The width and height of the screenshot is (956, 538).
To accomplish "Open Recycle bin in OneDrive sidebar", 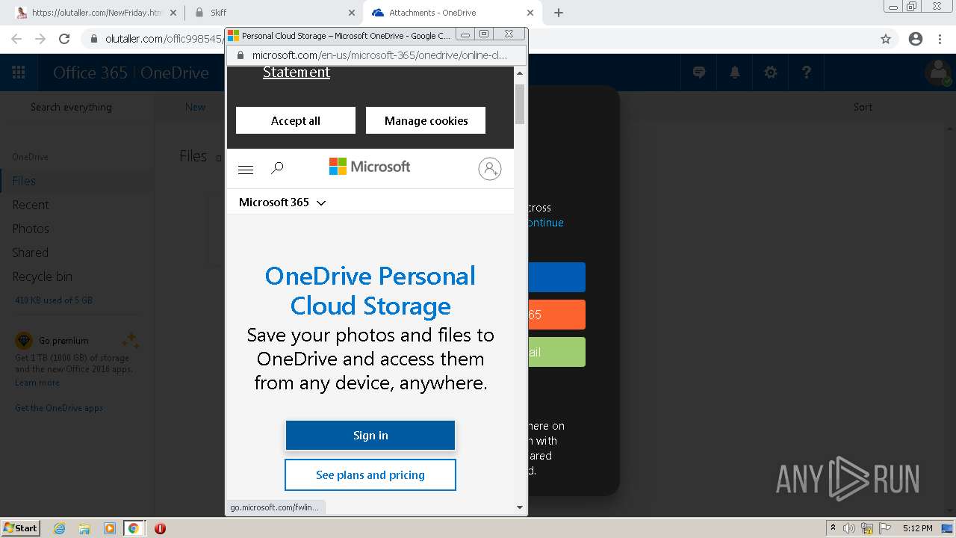I will pyautogui.click(x=42, y=276).
